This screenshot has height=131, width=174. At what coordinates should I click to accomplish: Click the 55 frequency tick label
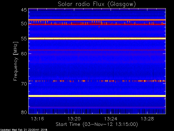24,39
